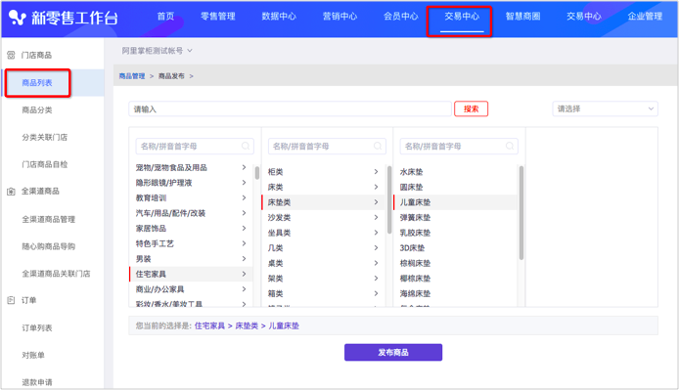Open 对账单 in sidebar
This screenshot has width=679, height=390.
[33, 356]
